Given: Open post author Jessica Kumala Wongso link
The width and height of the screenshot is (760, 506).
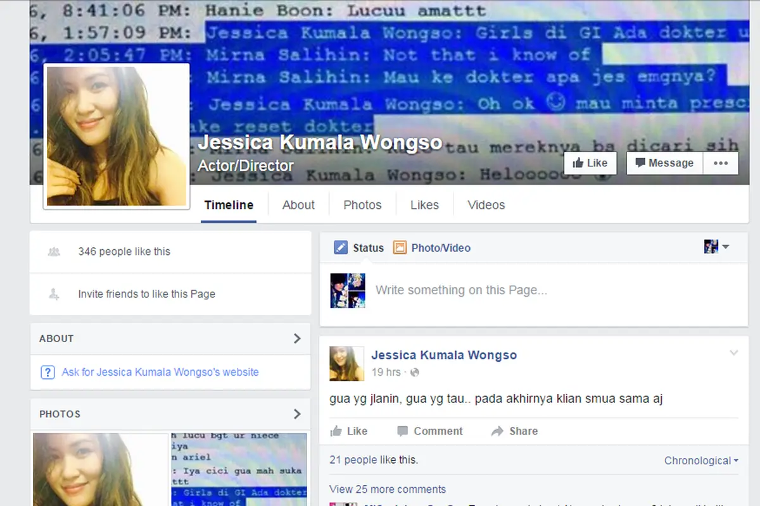Looking at the screenshot, I should [444, 355].
